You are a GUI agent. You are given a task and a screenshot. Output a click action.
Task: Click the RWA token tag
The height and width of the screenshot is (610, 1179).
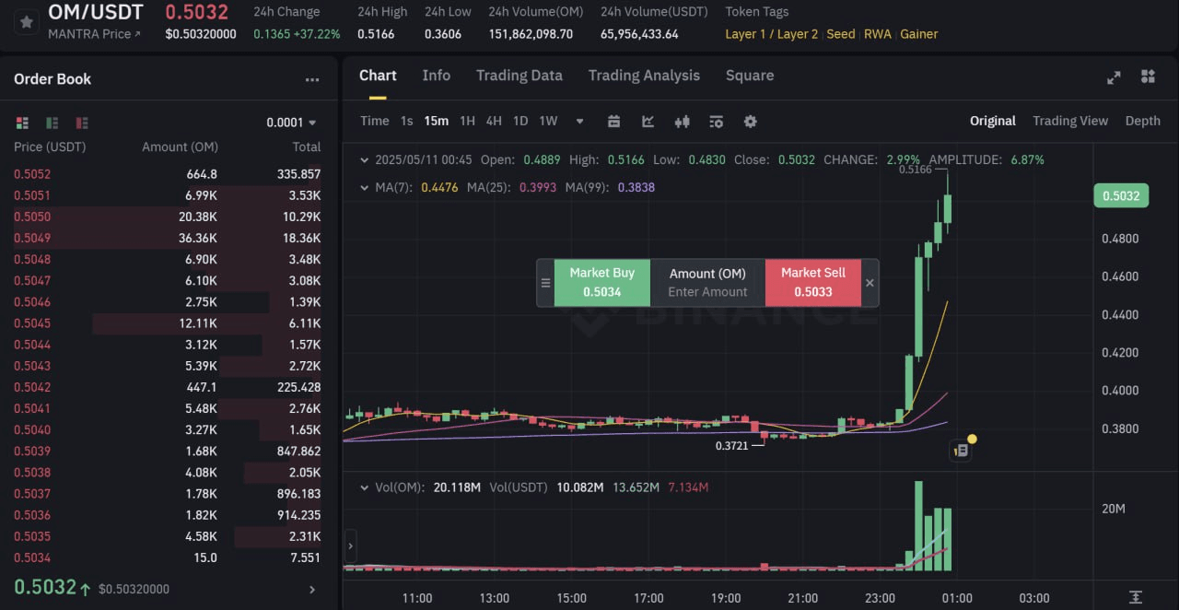pos(878,34)
